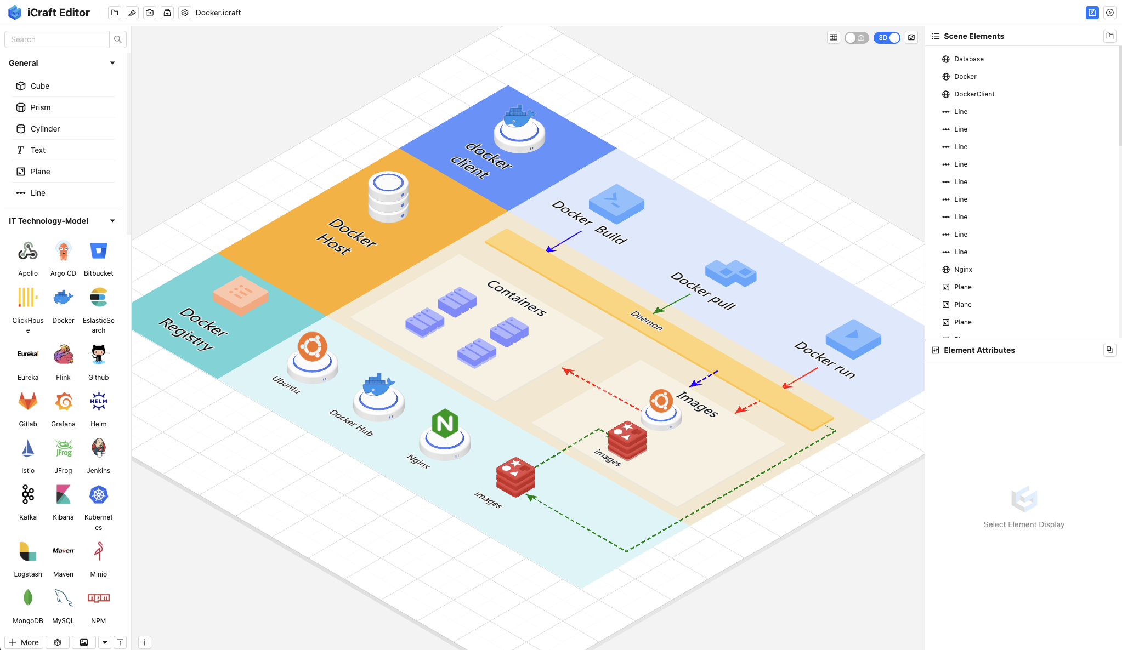Select the Helm model icon
The height and width of the screenshot is (650, 1122).
(x=99, y=401)
